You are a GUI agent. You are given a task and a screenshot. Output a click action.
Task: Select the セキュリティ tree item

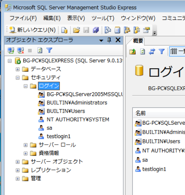46,78
